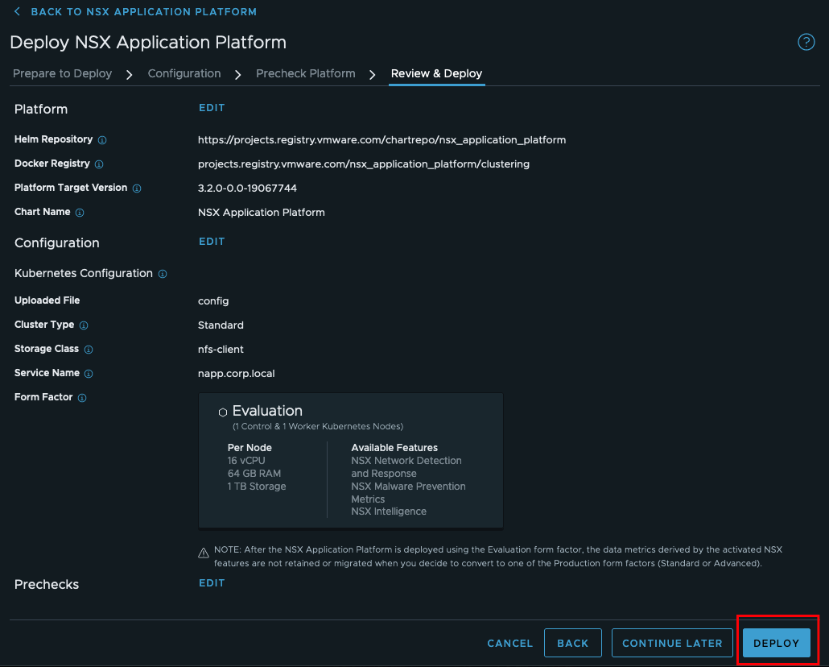Edit the Prechecks section
Screen dimensions: 829x667
pyautogui.click(x=212, y=583)
